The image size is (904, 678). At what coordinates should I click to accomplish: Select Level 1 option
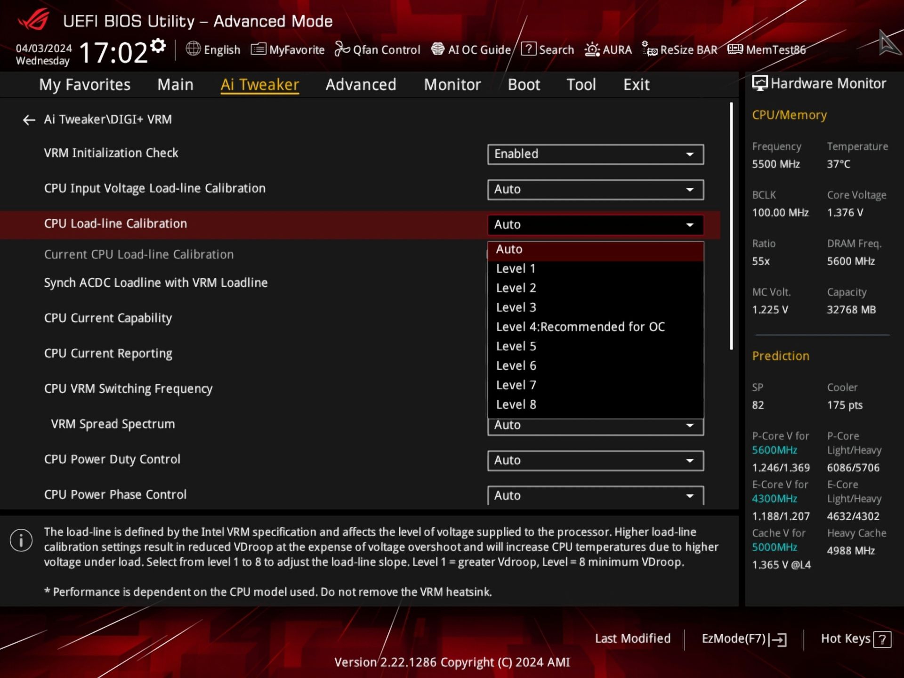[x=596, y=269]
